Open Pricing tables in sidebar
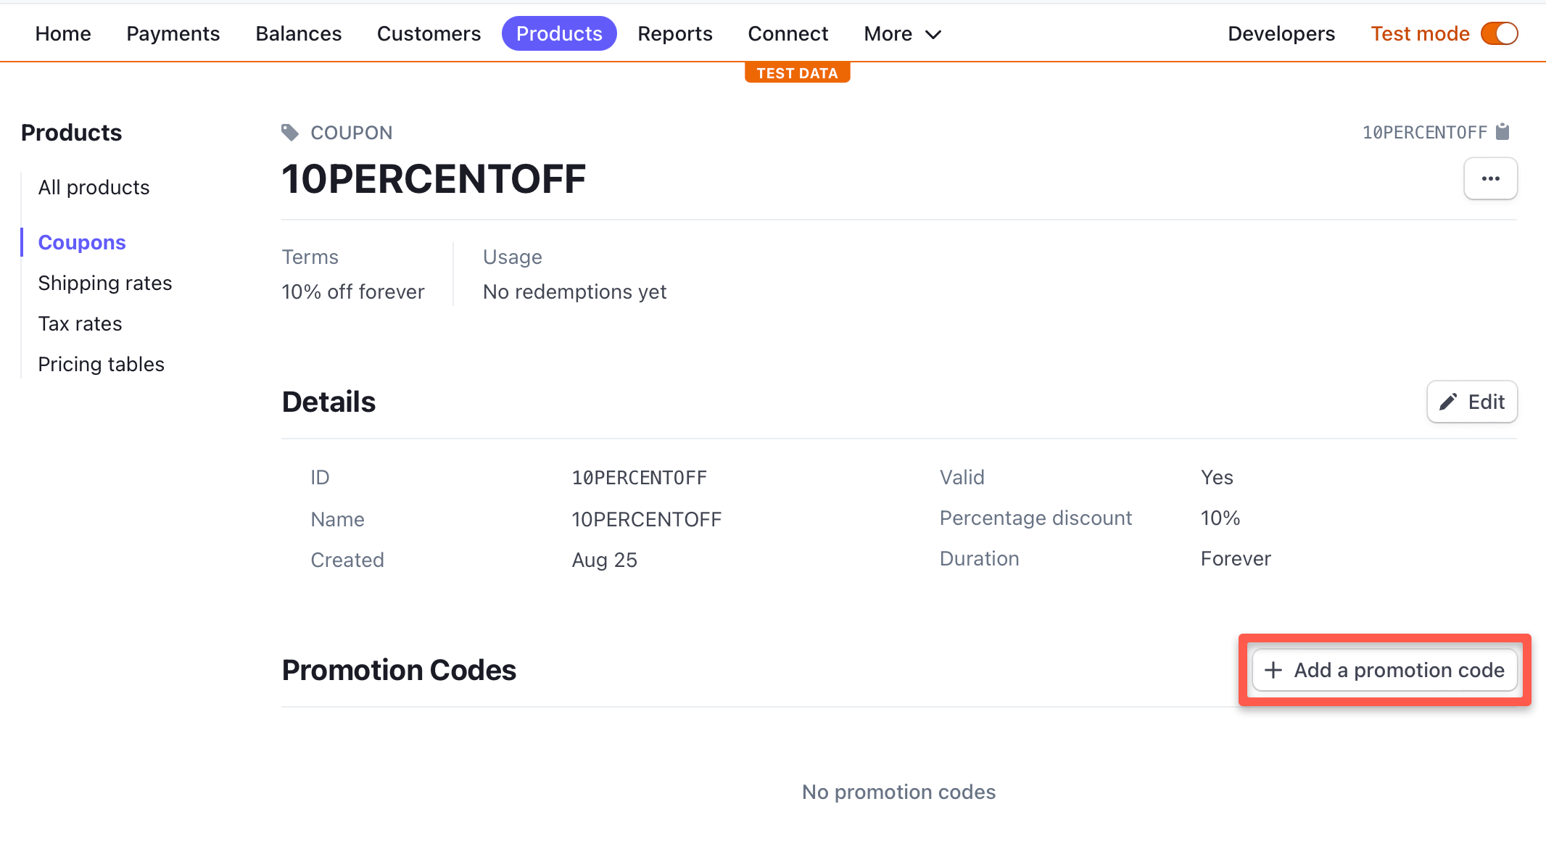 [x=101, y=364]
